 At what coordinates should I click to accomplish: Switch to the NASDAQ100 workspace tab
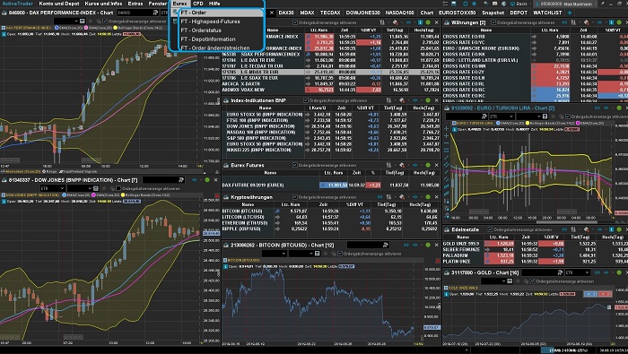[x=399, y=13]
